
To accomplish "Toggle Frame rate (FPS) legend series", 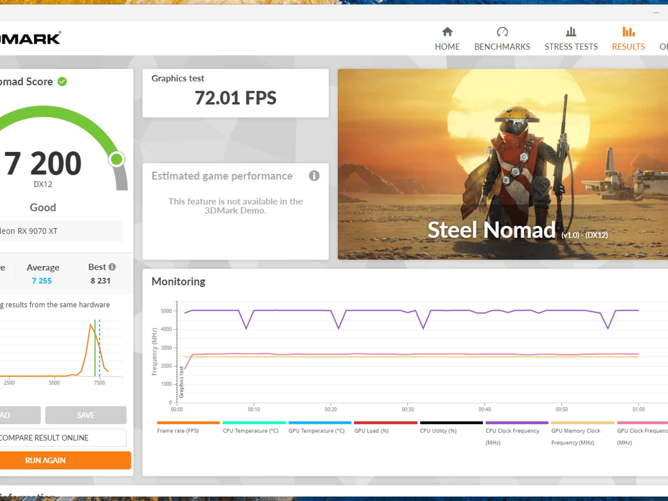I will [x=188, y=428].
